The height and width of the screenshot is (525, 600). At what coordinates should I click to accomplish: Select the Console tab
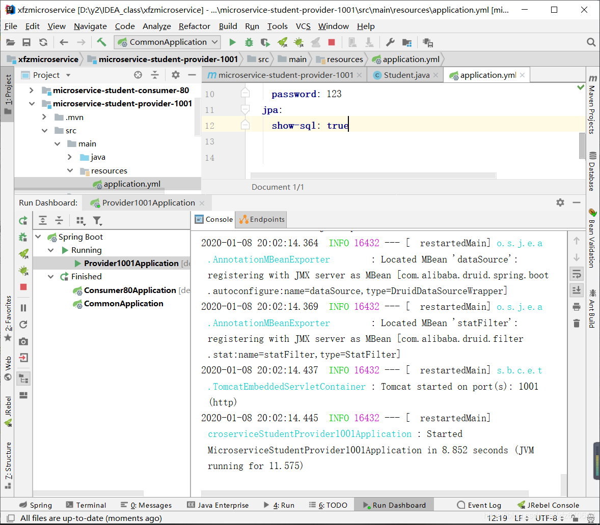214,219
